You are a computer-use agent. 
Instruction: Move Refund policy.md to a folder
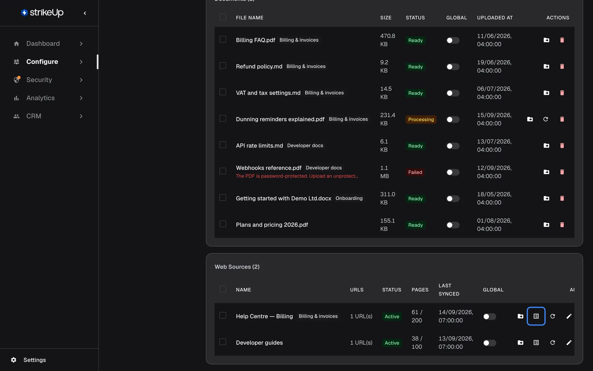pos(546,66)
